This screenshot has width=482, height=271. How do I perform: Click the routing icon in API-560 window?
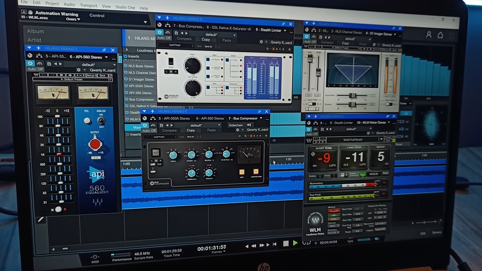point(40,57)
